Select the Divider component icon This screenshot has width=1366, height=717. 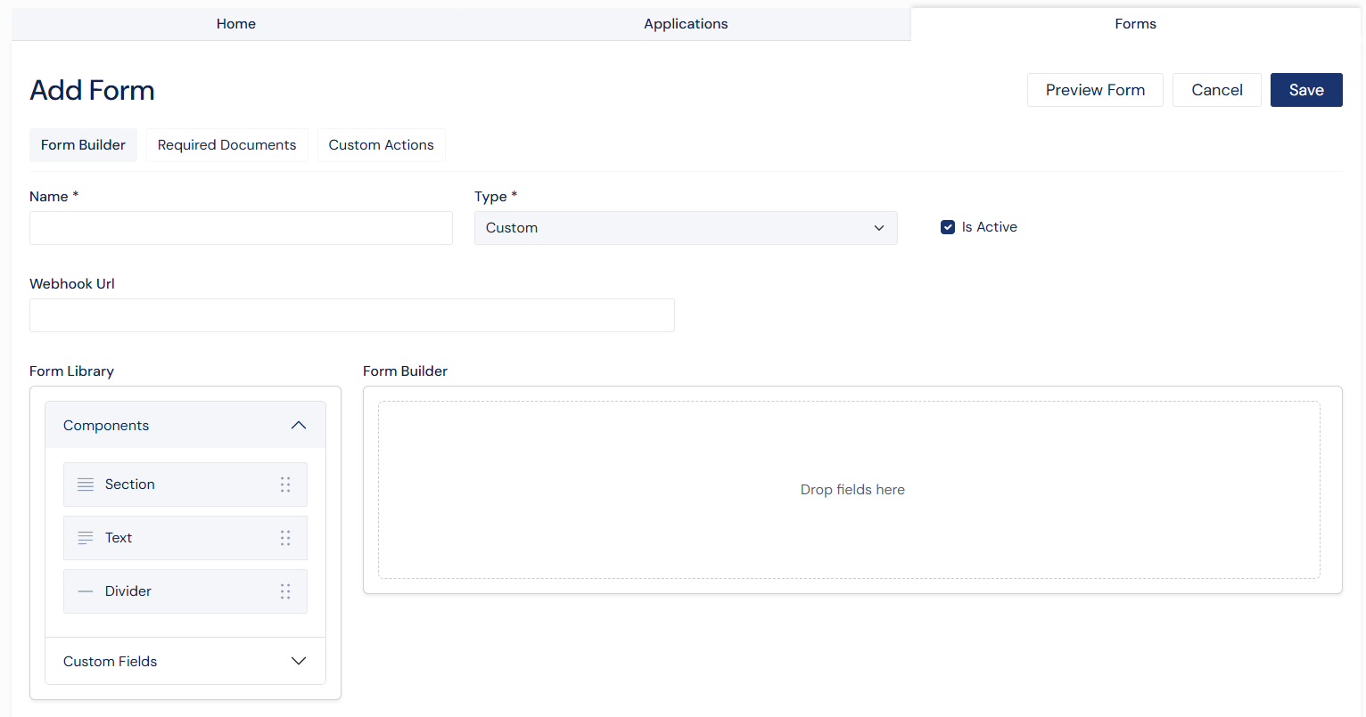pyautogui.click(x=85, y=591)
